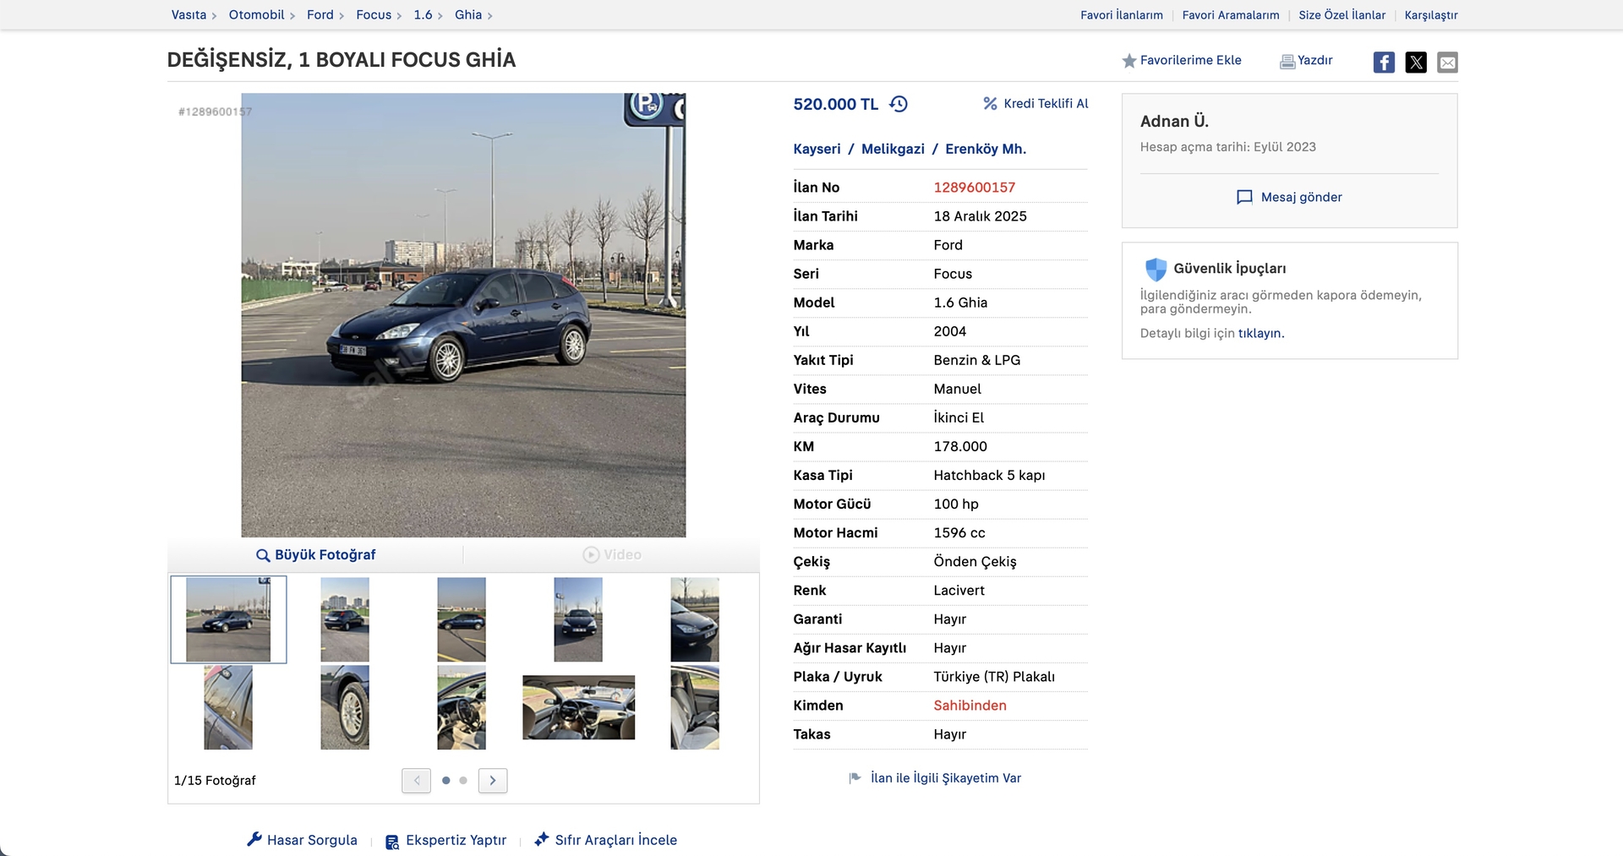
Task: Click the printer icon next to Yazdır
Action: [1286, 61]
